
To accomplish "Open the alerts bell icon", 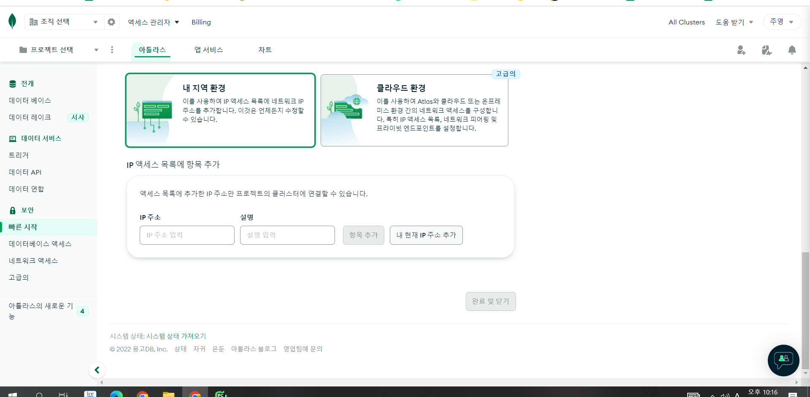I will (792, 50).
